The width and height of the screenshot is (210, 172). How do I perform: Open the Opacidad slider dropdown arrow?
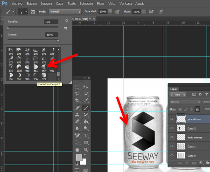(110, 12)
